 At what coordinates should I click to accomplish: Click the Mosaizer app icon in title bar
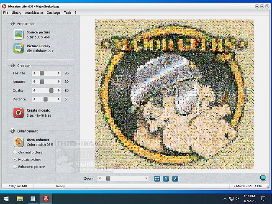point(4,6)
